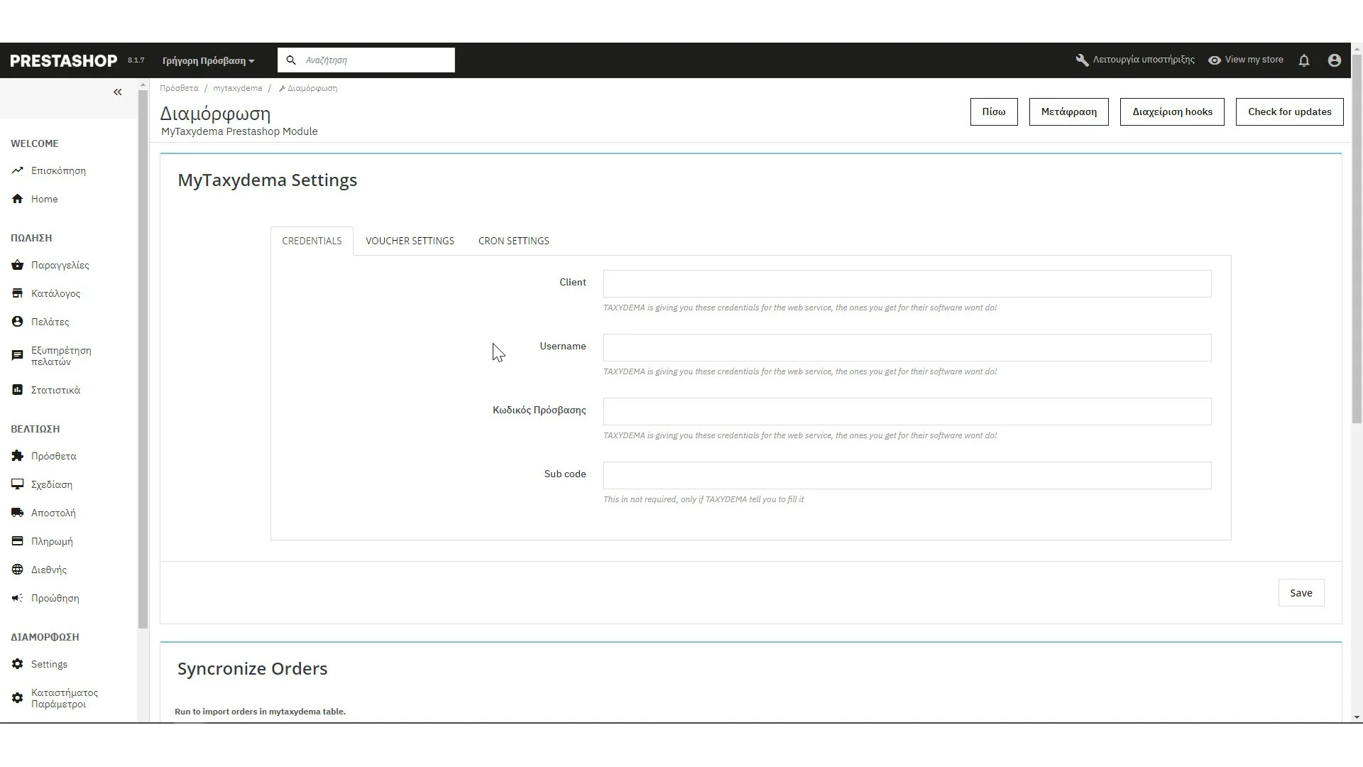
Task: Click the Check for updates button
Action: (x=1289, y=111)
